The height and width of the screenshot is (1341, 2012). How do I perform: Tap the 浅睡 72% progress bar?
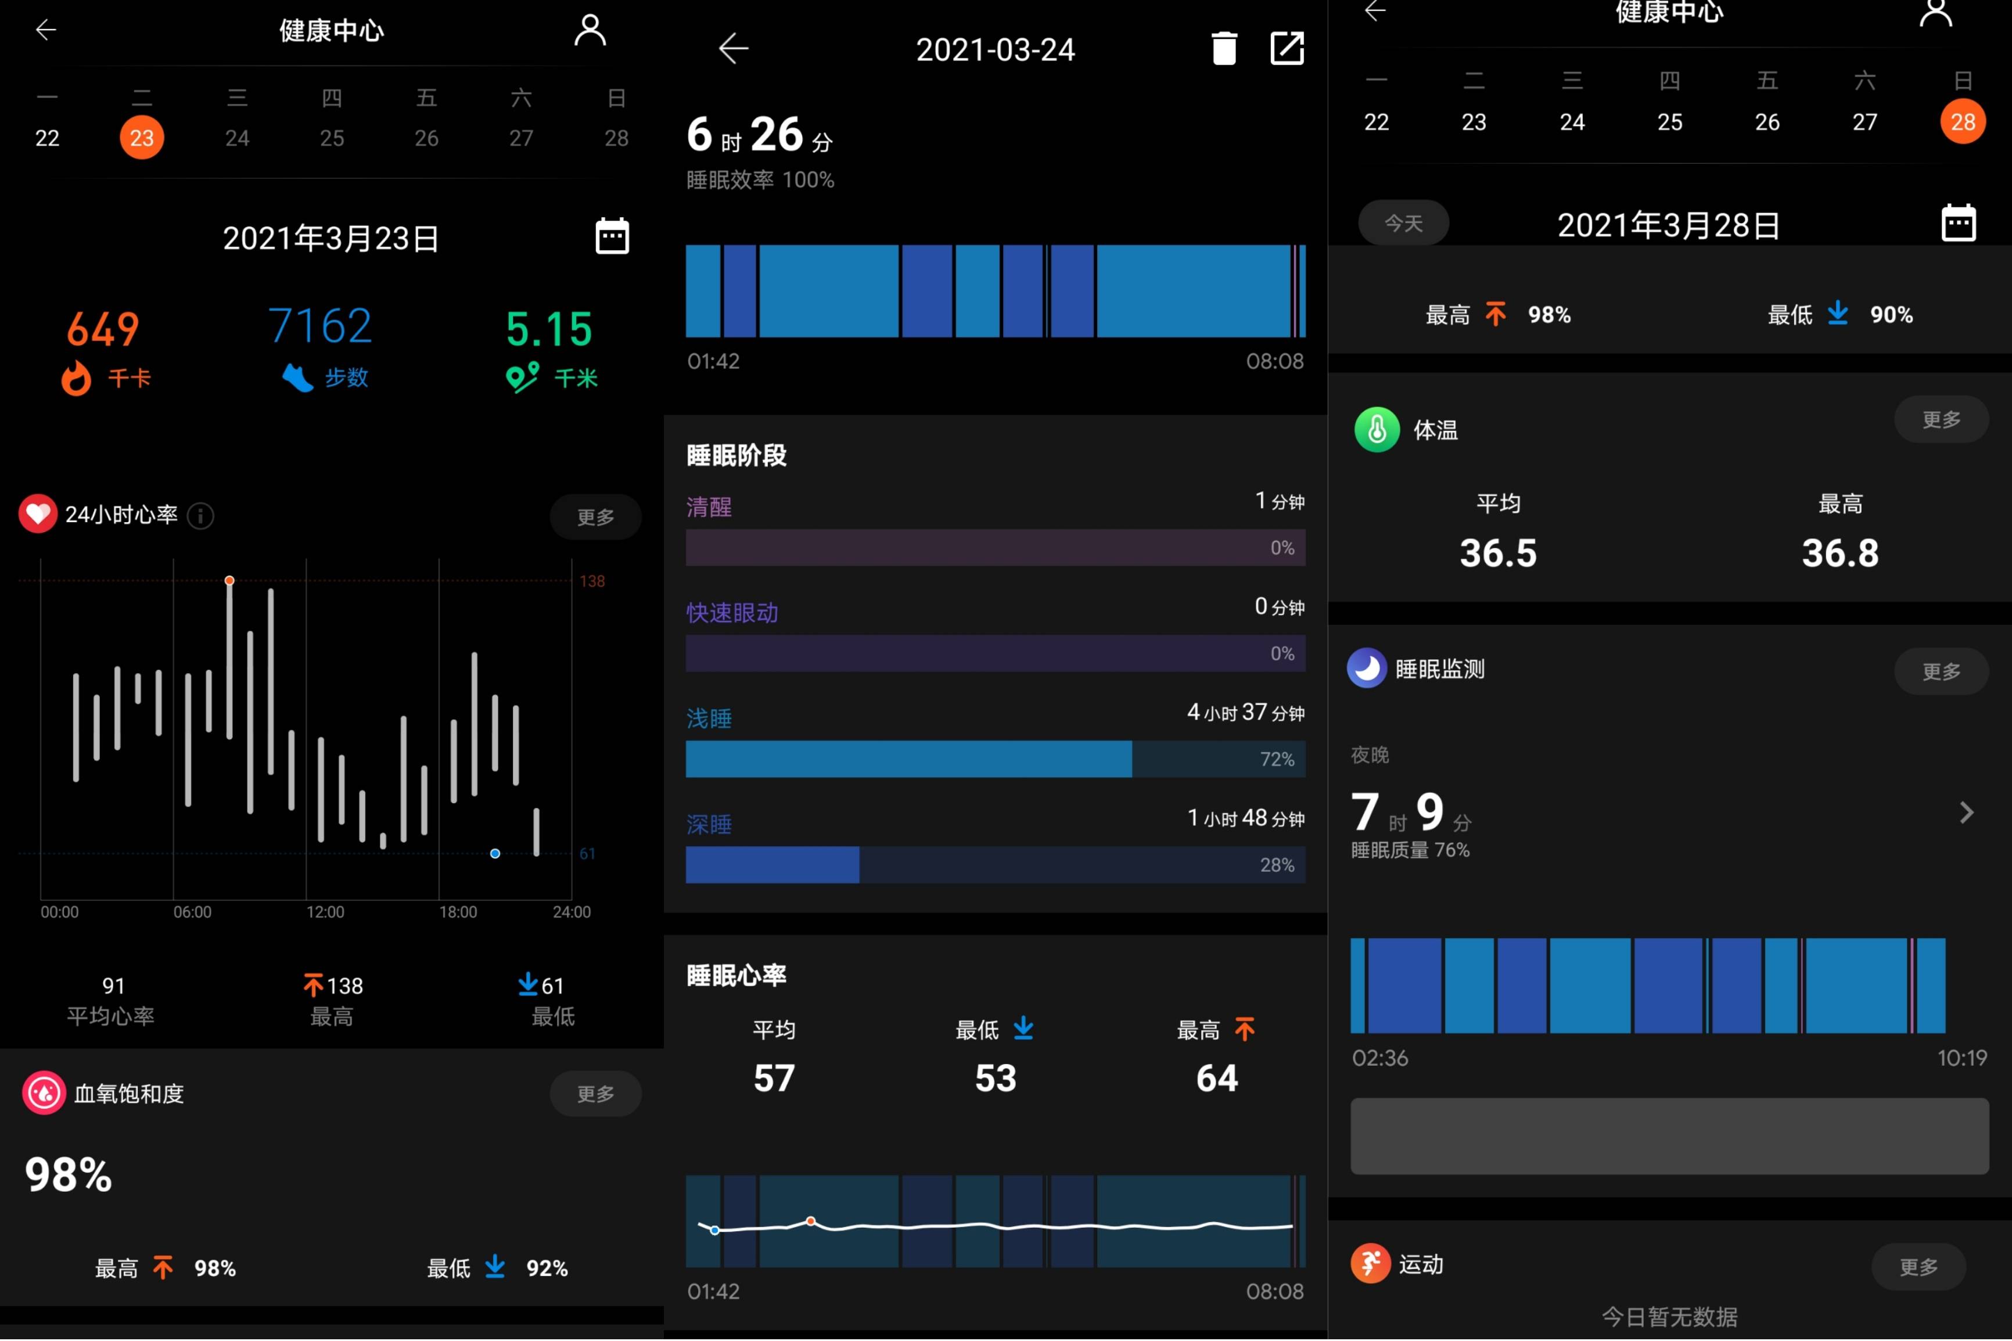click(996, 758)
